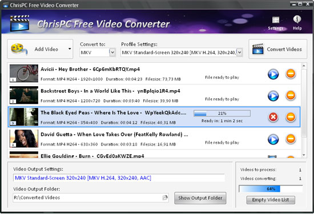
Task: Click the Video Output Settings field
Action: coord(119,178)
